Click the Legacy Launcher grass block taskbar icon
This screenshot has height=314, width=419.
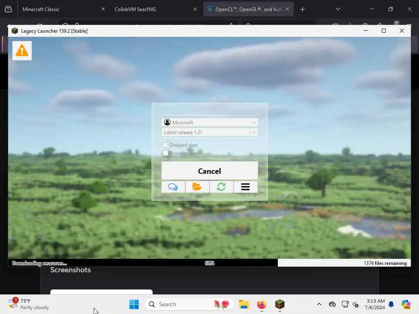point(280,304)
